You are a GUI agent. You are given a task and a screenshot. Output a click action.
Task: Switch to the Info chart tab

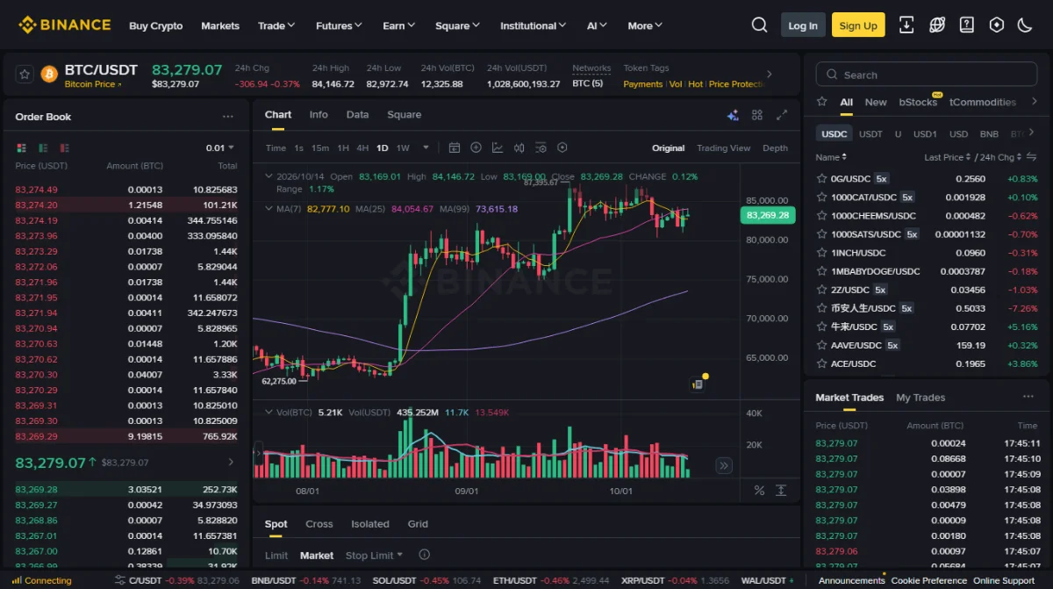coord(319,114)
